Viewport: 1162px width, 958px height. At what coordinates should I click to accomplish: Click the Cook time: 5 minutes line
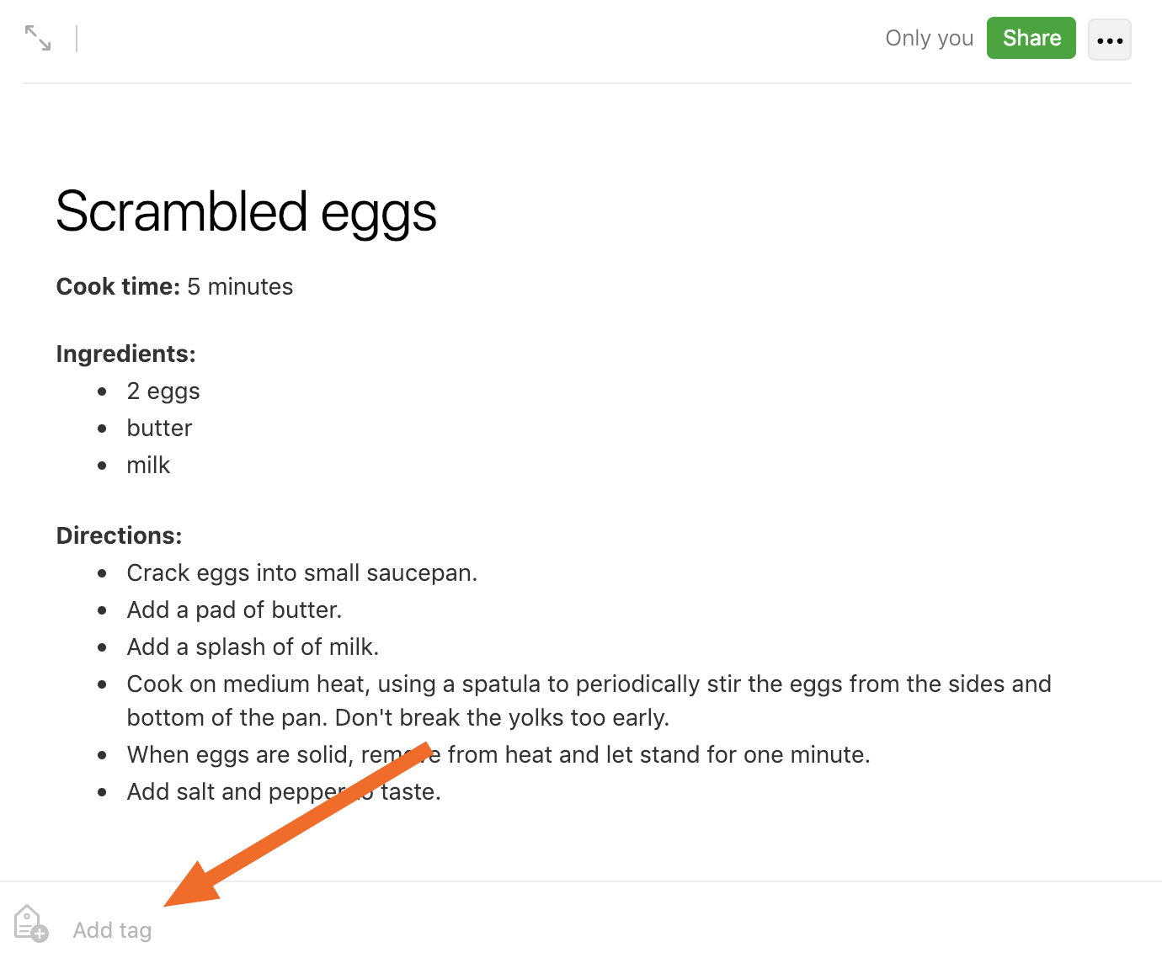(174, 286)
